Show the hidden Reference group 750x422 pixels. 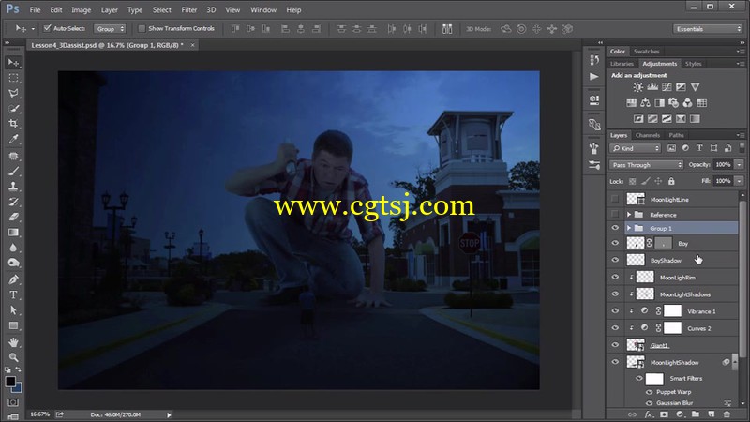click(615, 215)
